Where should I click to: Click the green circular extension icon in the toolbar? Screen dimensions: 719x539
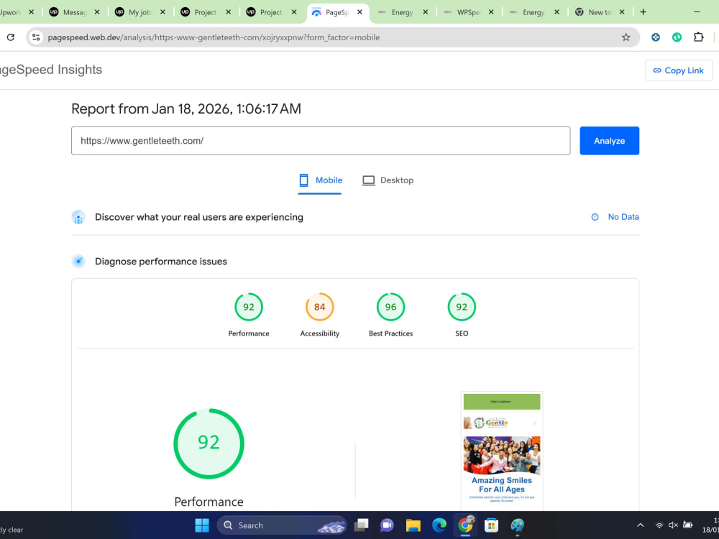pyautogui.click(x=677, y=37)
